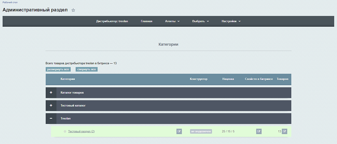337x144 pixels.
Task: Click the Рабочий стол breadcrumb link
Action: coord(10,2)
